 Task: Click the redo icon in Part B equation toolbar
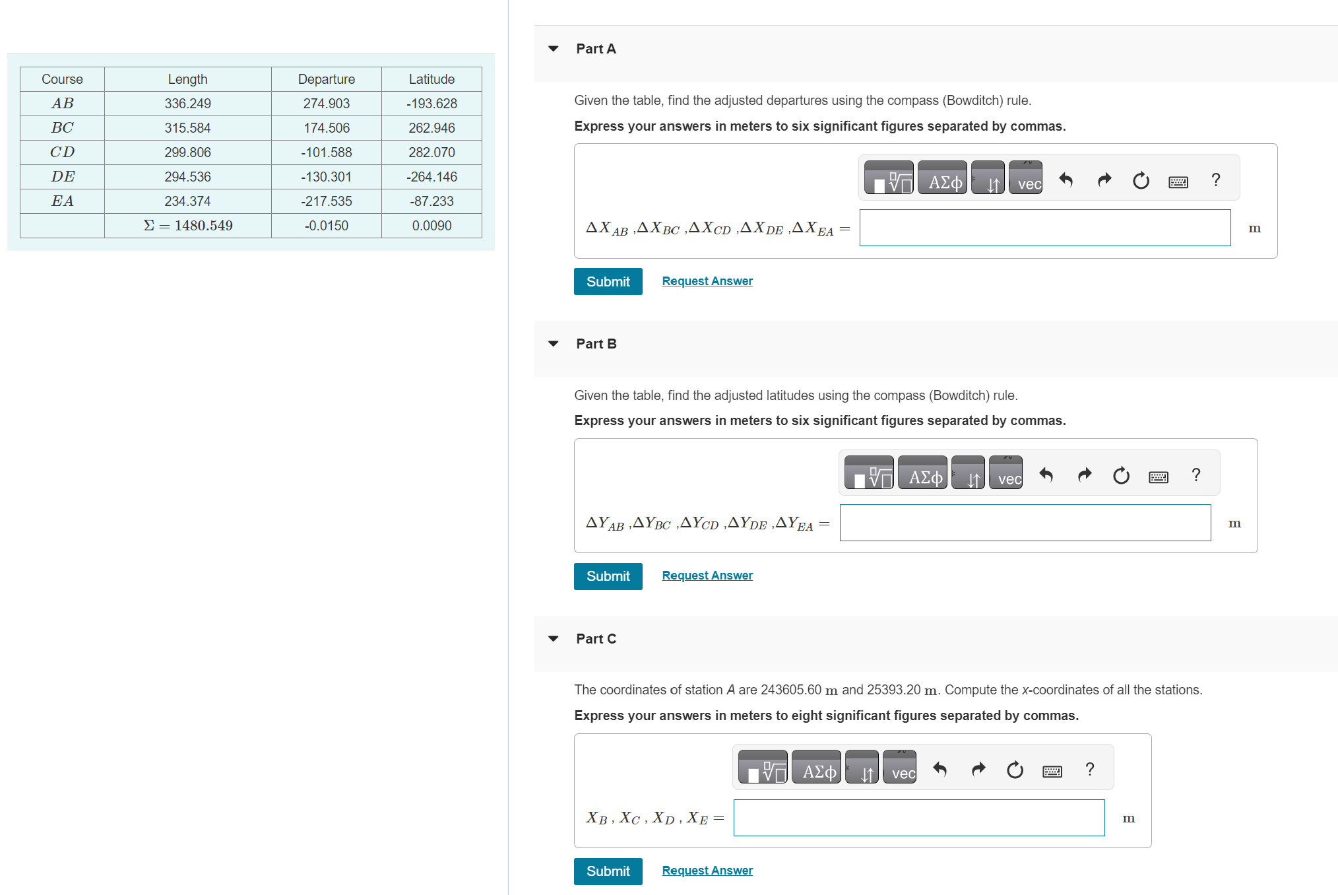1084,475
